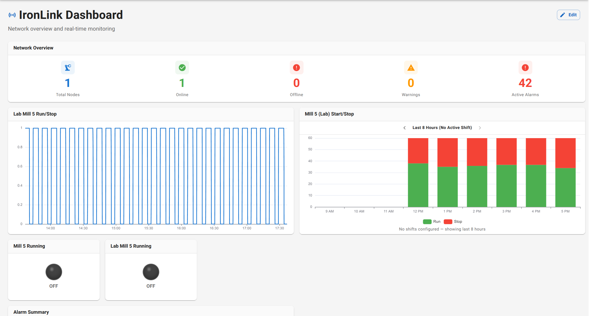
Task: Click the left chevron before Last 8 Hours
Action: [405, 128]
